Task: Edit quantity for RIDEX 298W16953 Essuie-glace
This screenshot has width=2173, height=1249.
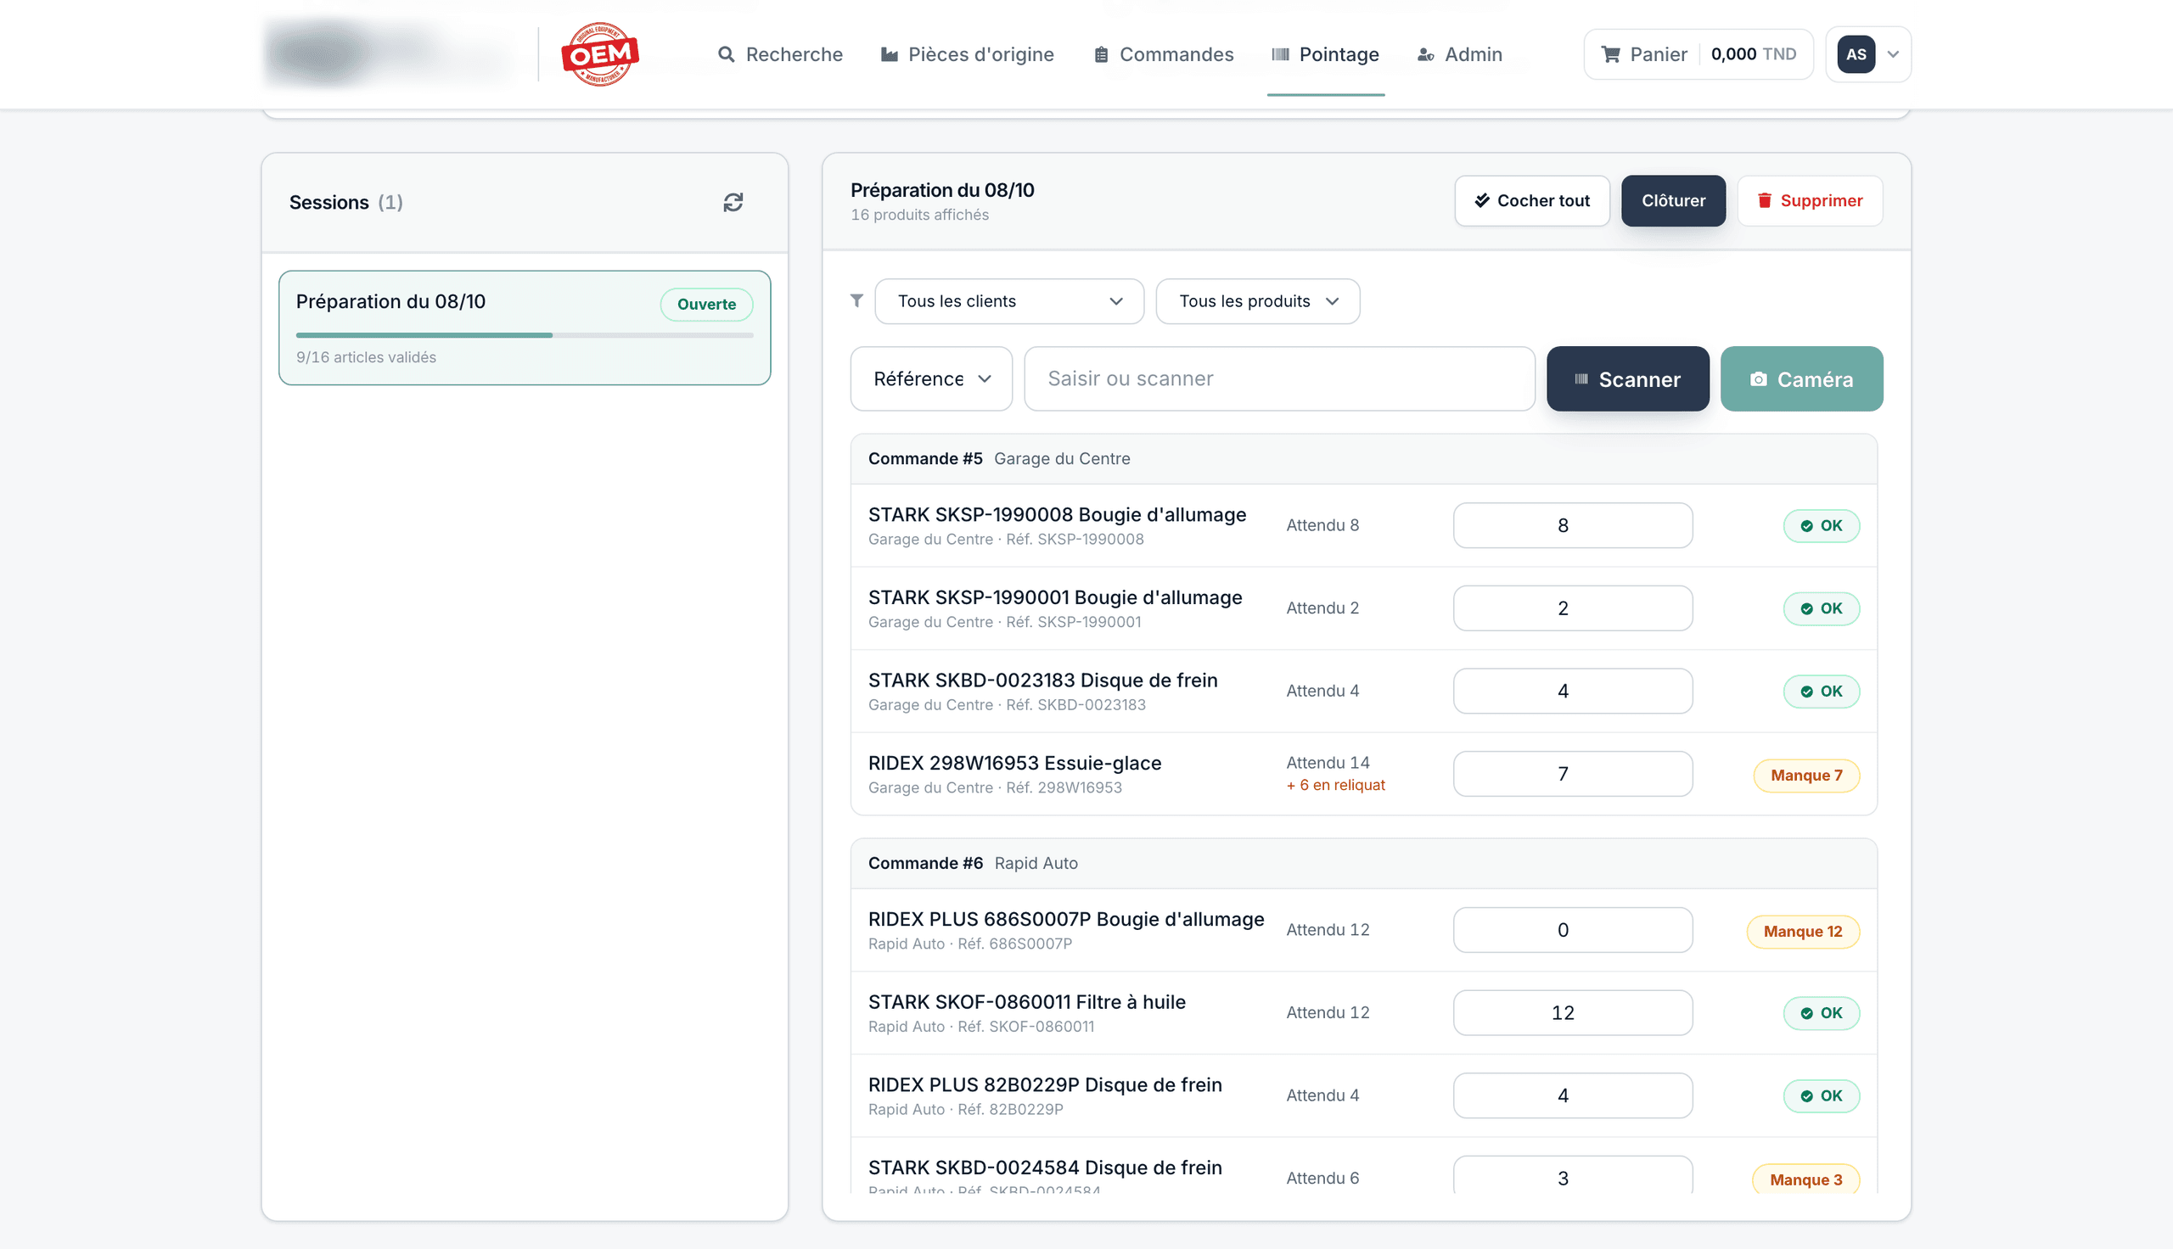Action: [1573, 774]
